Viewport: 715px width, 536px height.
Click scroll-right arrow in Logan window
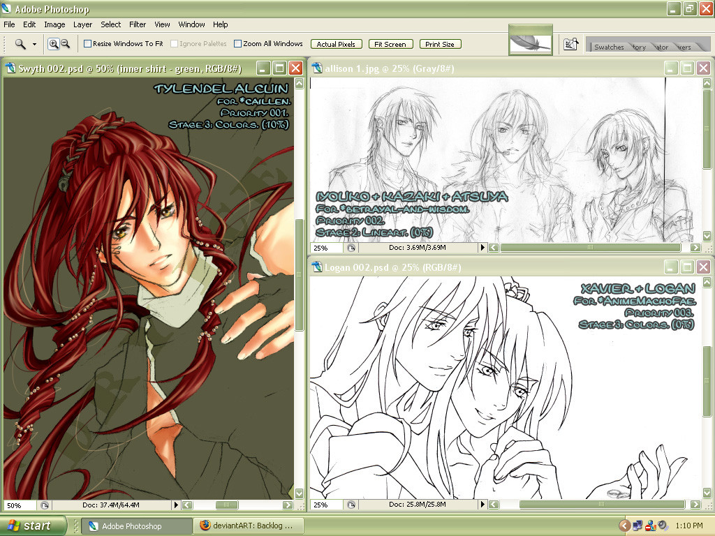(x=695, y=505)
